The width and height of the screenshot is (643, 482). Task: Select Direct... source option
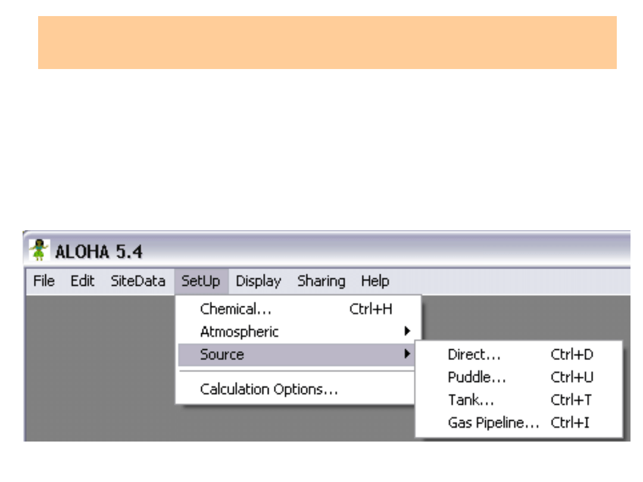[x=519, y=355]
